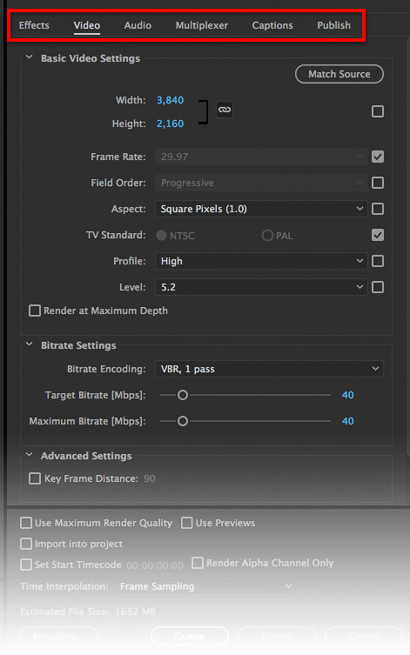
Task: Click the Key Frame Distance value 90
Action: point(150,478)
